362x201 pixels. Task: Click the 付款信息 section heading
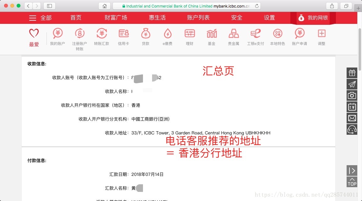pos(37,160)
